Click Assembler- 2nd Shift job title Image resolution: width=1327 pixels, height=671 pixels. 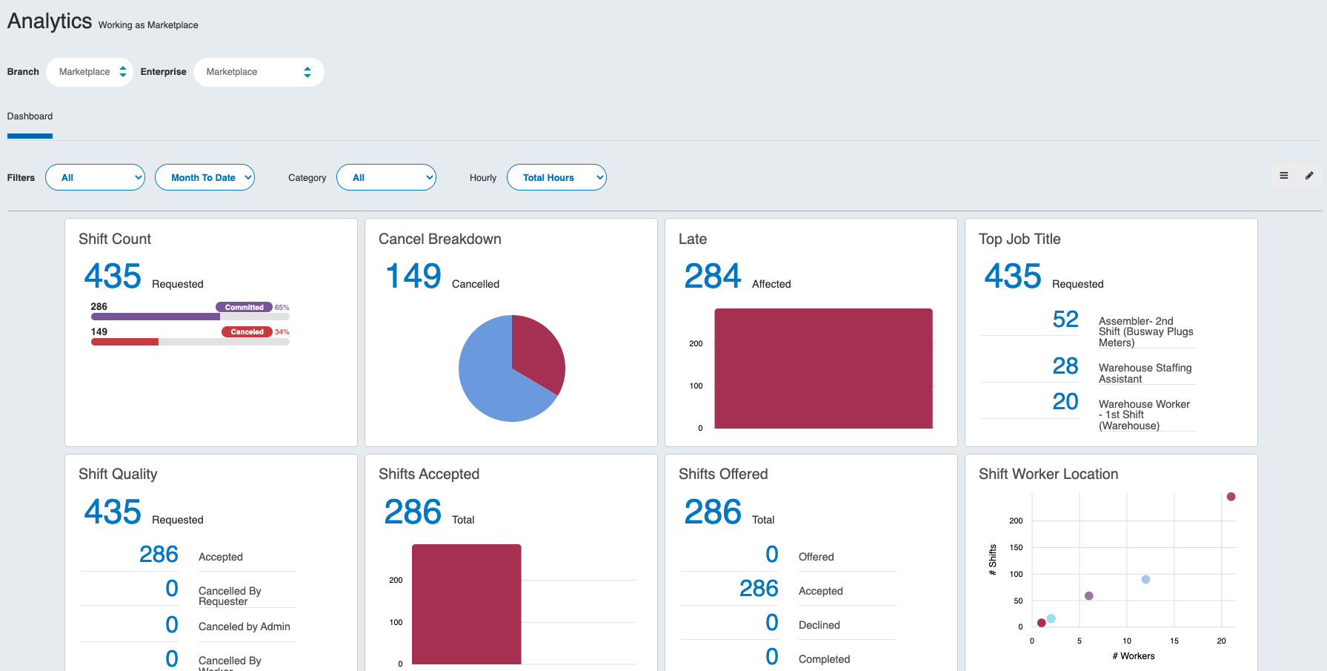(1146, 331)
